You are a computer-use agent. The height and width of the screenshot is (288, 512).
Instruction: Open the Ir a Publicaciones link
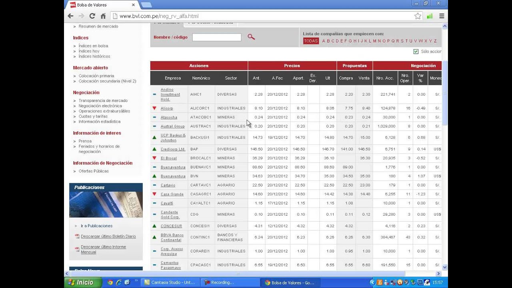click(97, 226)
